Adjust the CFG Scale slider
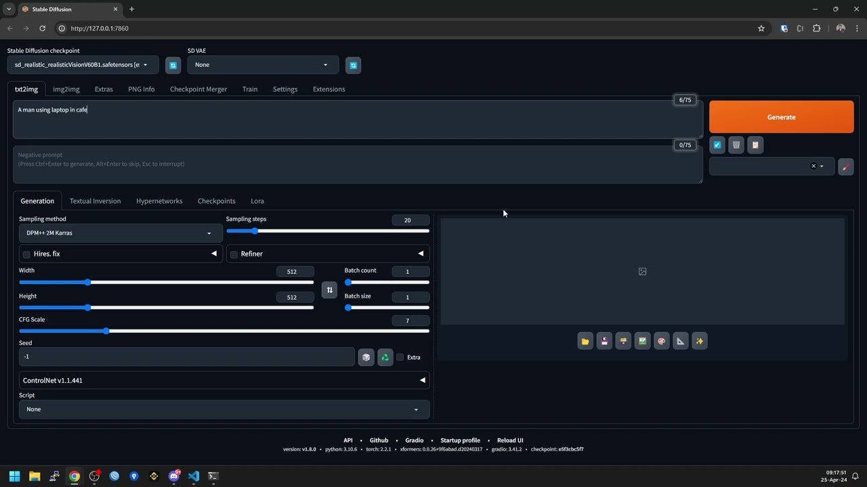The width and height of the screenshot is (867, 487). tap(224, 331)
